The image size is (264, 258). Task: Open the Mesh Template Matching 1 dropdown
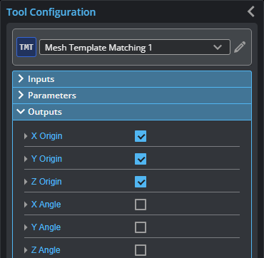click(x=135, y=47)
